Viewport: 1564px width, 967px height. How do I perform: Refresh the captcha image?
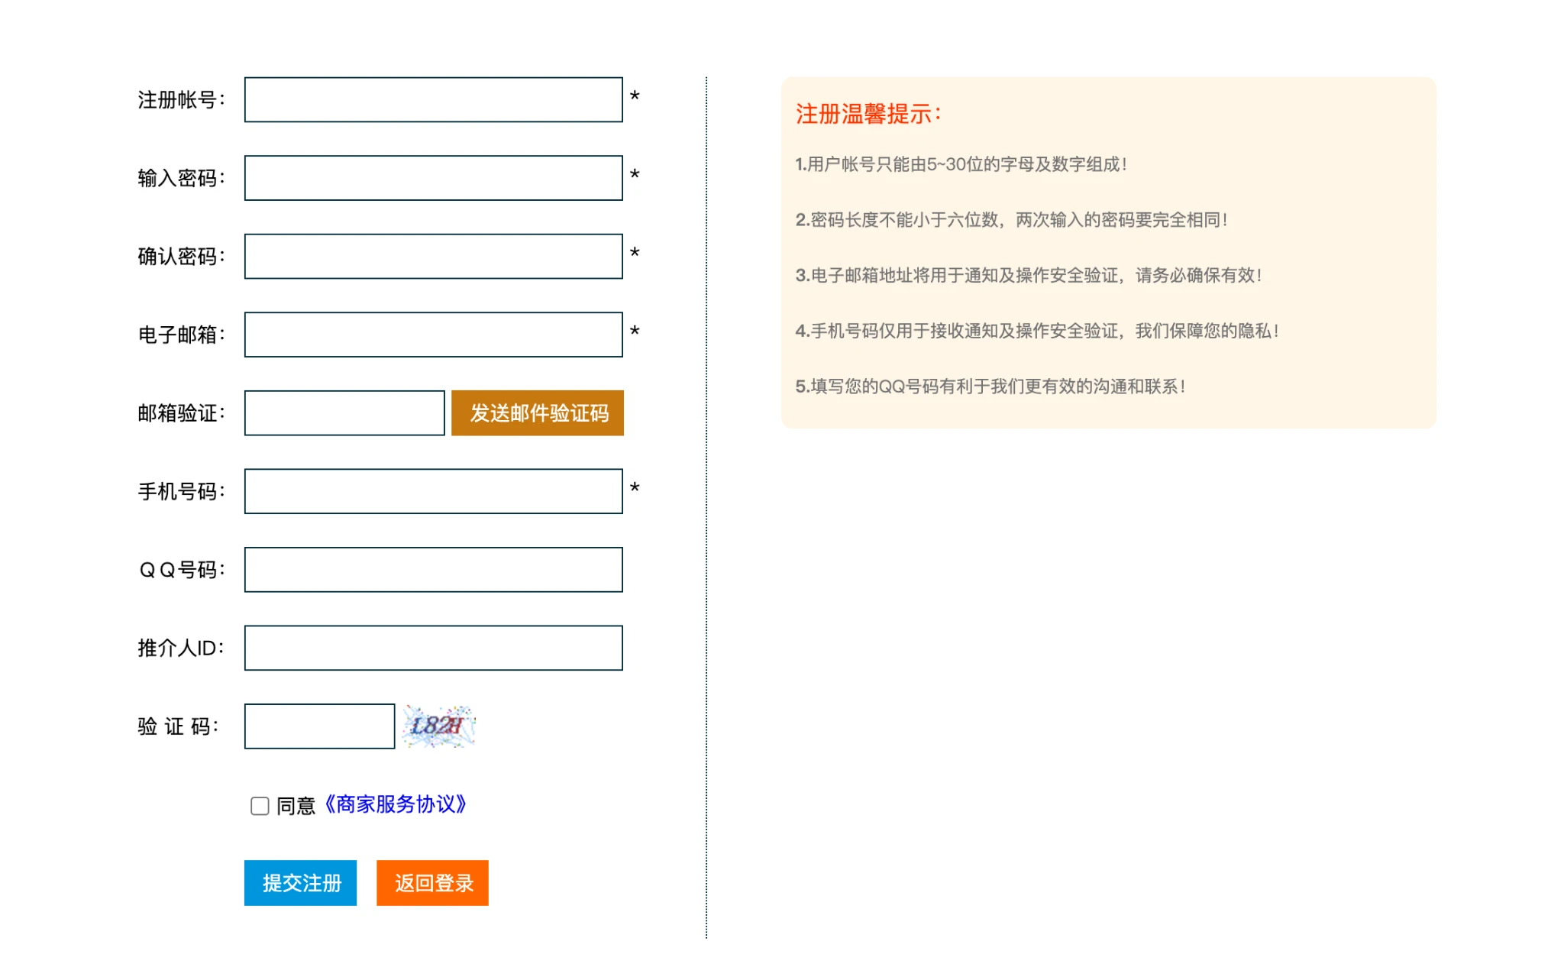[x=438, y=726]
